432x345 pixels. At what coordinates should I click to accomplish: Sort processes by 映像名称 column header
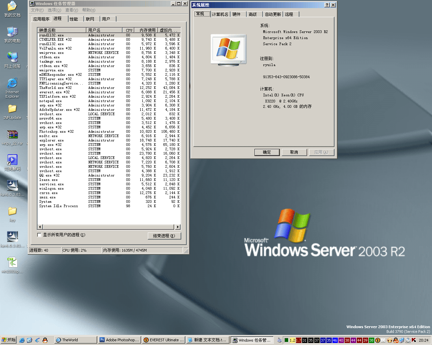62,30
